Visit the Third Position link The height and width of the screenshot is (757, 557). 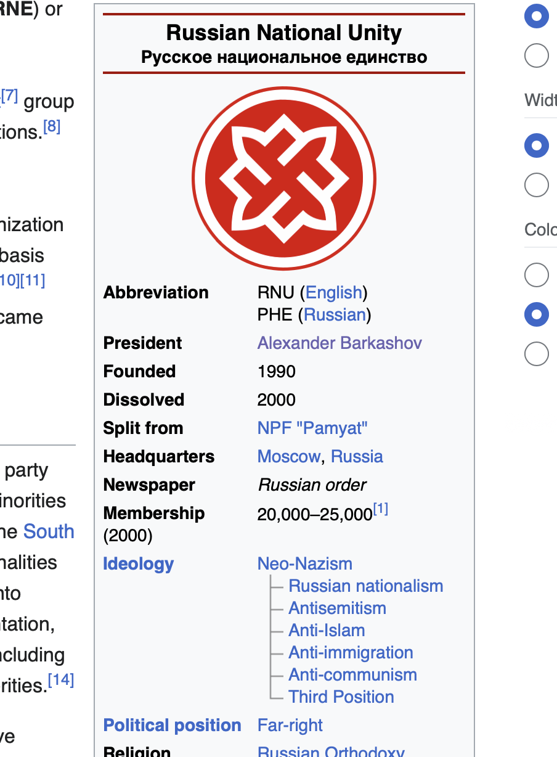coord(341,697)
